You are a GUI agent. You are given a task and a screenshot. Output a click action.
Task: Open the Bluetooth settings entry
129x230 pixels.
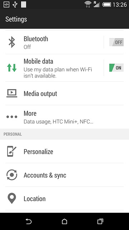(x=54, y=42)
